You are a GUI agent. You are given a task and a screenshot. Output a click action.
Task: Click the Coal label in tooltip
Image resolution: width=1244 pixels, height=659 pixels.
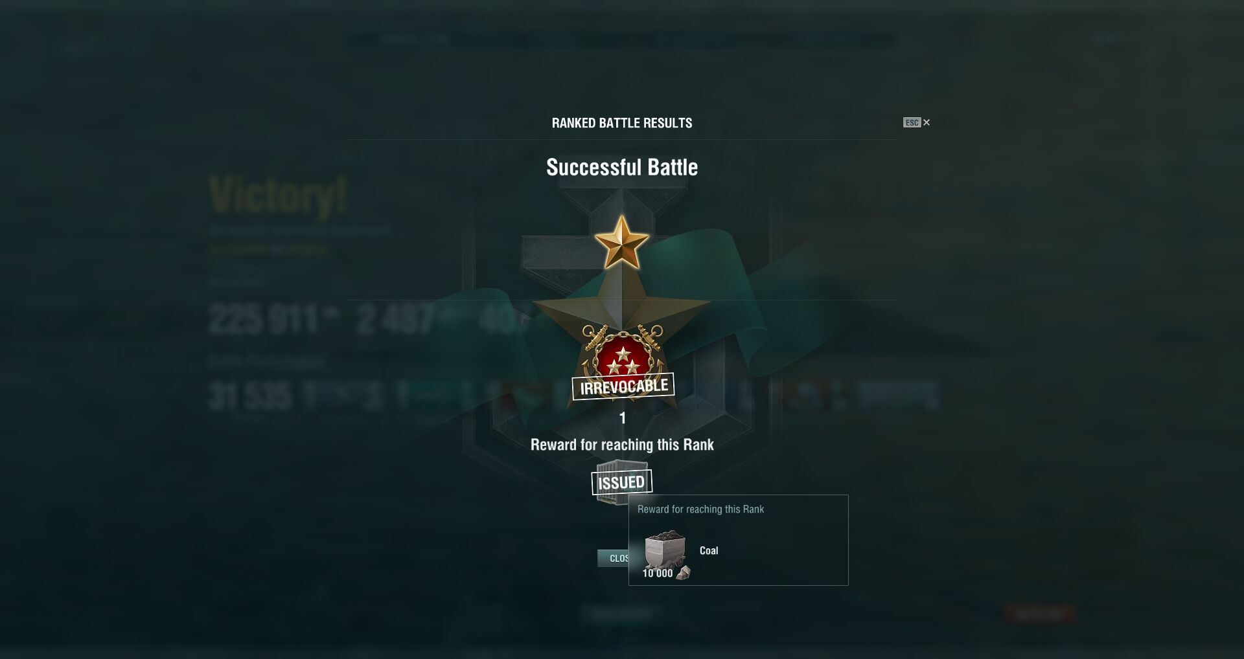709,550
